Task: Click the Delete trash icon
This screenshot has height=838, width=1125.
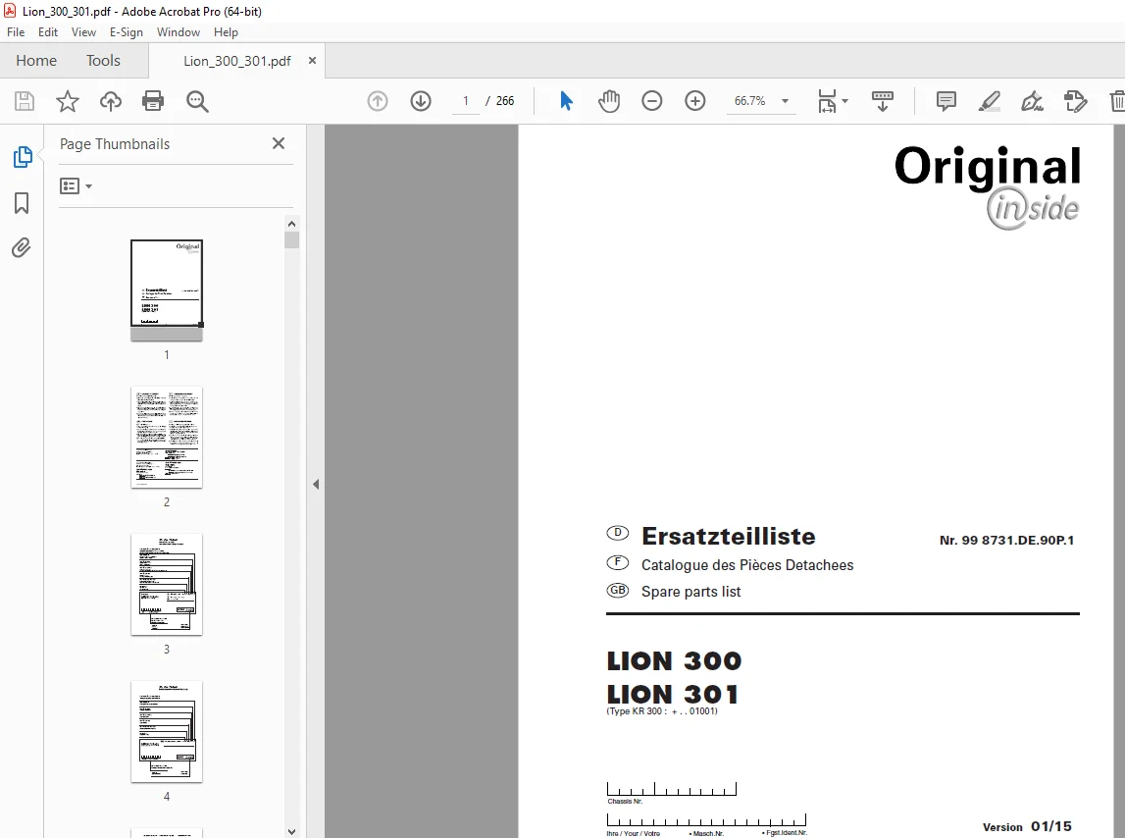Action: tap(1117, 101)
